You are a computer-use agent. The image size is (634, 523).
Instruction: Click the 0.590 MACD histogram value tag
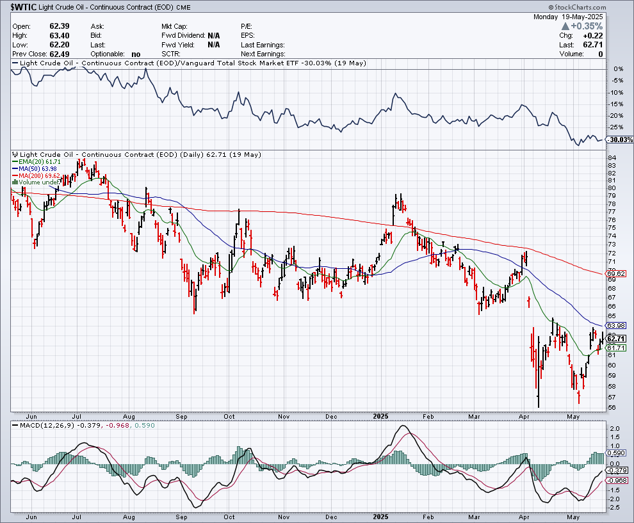pos(615,453)
